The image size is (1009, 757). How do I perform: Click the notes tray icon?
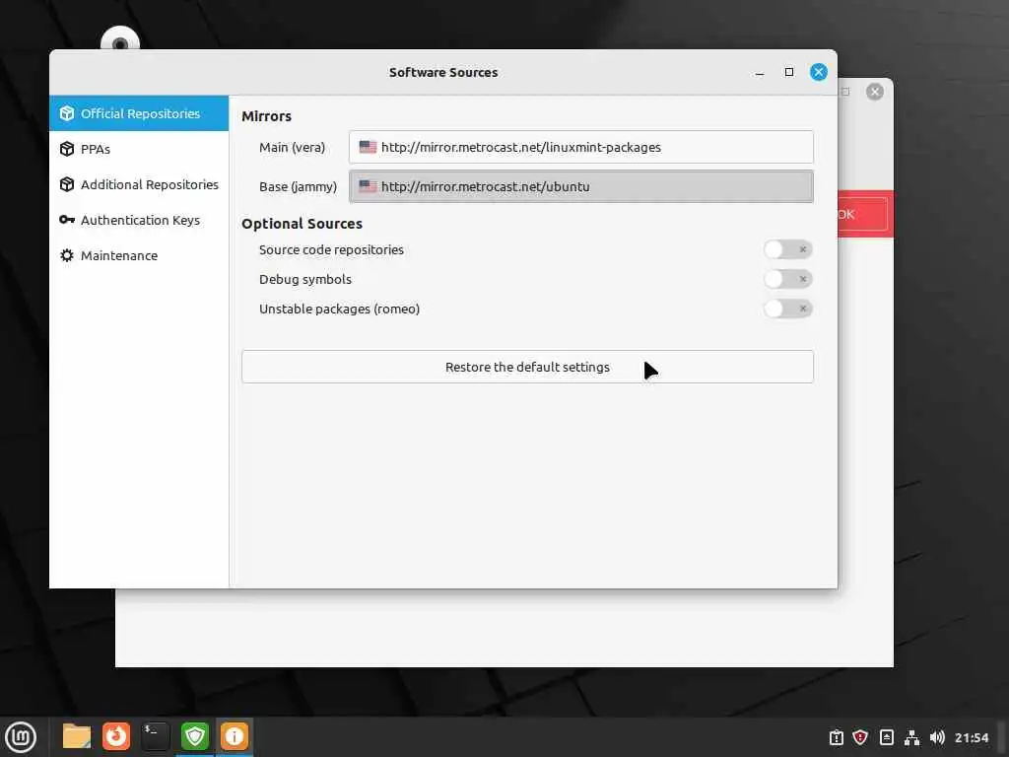point(886,737)
